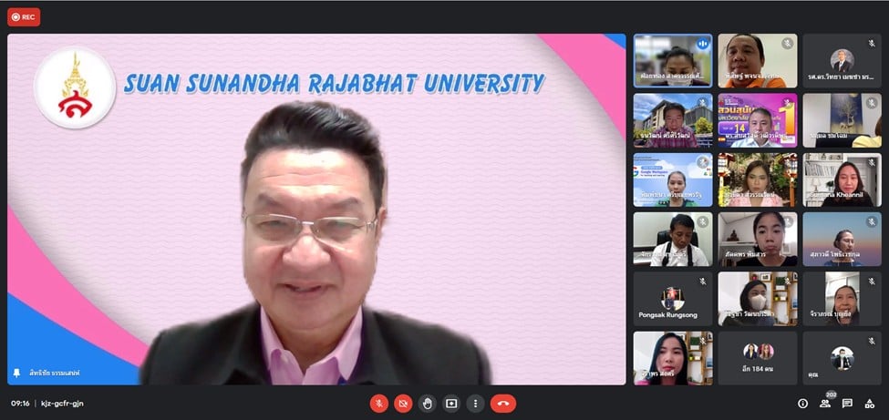Show the people list with 202 participants
Image resolution: width=889 pixels, height=420 pixels.
coord(825,404)
